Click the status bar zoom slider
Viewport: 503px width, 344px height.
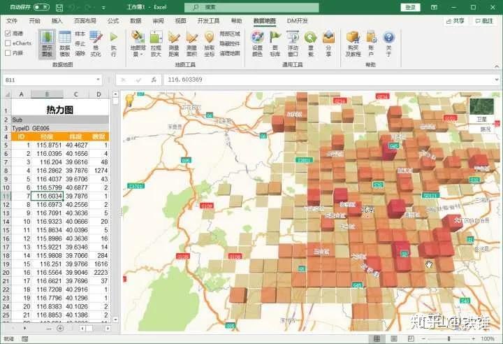tap(449, 338)
